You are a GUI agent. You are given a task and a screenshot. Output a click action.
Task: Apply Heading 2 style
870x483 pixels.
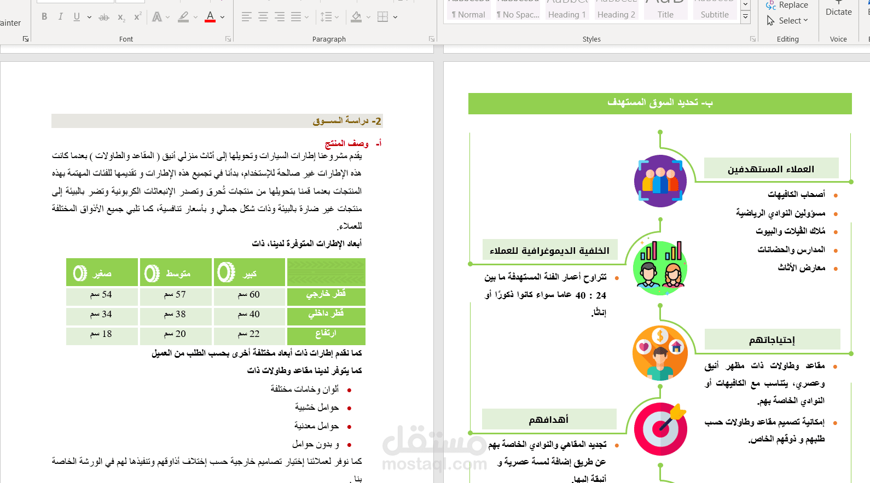tap(616, 10)
